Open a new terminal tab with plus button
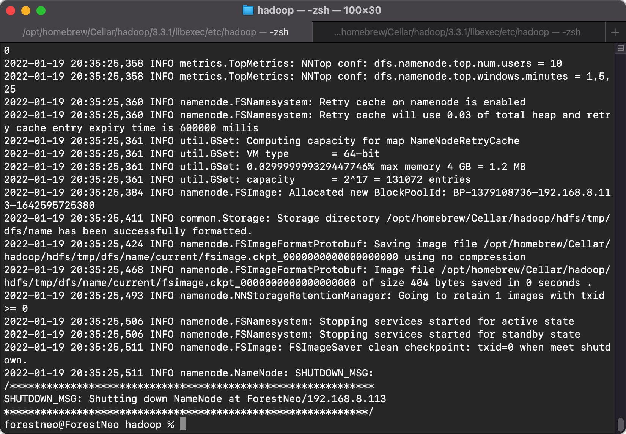Screen dimensions: 626x434 click(615, 33)
